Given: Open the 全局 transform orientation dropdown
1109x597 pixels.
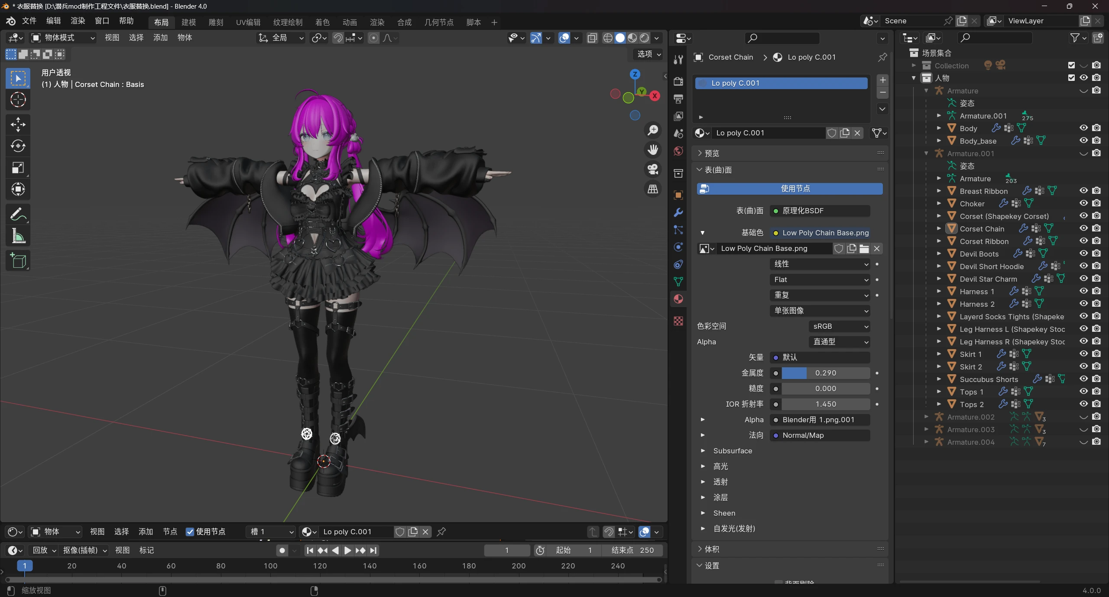Looking at the screenshot, I should (281, 38).
